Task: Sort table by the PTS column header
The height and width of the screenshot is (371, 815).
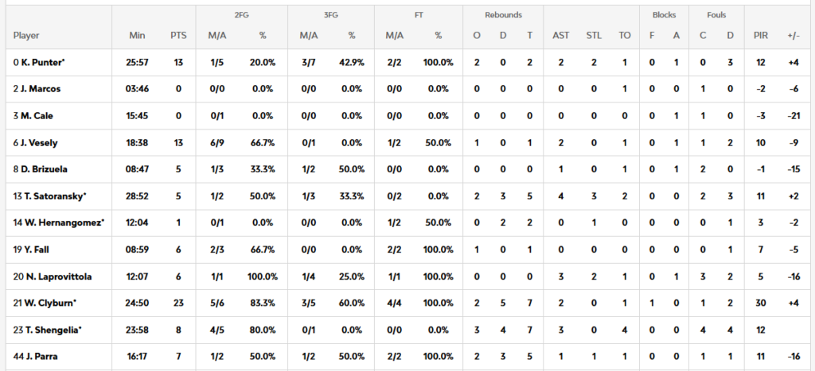Action: pyautogui.click(x=177, y=36)
